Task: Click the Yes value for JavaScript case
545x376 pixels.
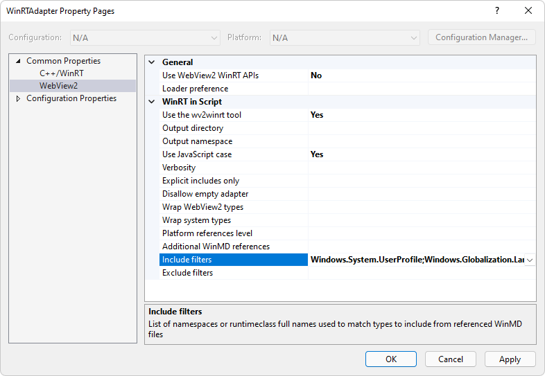Action: point(317,154)
